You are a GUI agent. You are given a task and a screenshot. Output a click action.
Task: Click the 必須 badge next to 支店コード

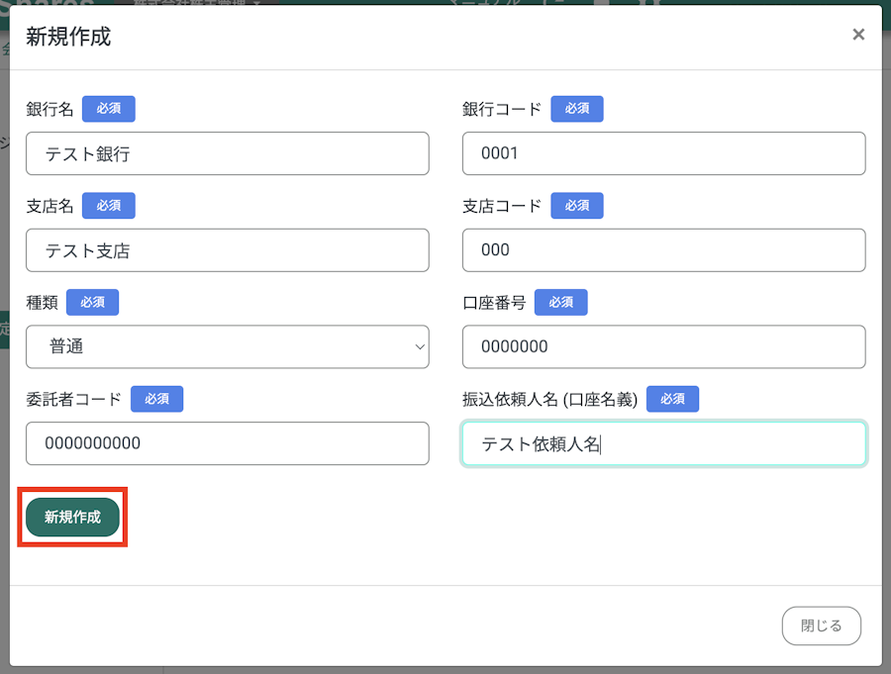point(577,205)
